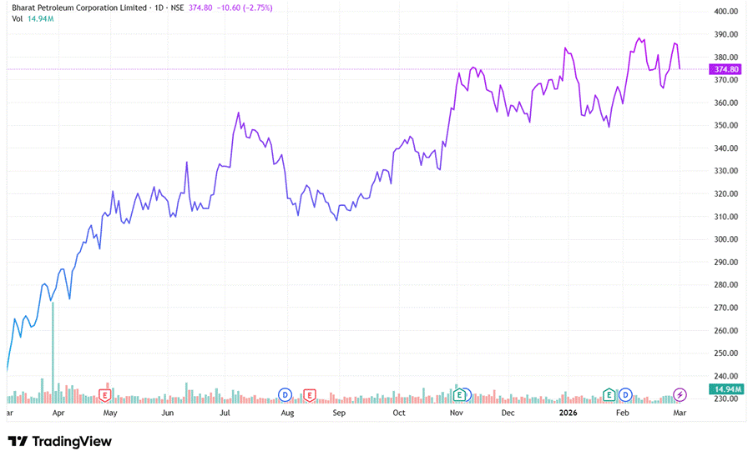Click the blue dividend marker near August
This screenshot has height=461, width=753.
(x=285, y=394)
